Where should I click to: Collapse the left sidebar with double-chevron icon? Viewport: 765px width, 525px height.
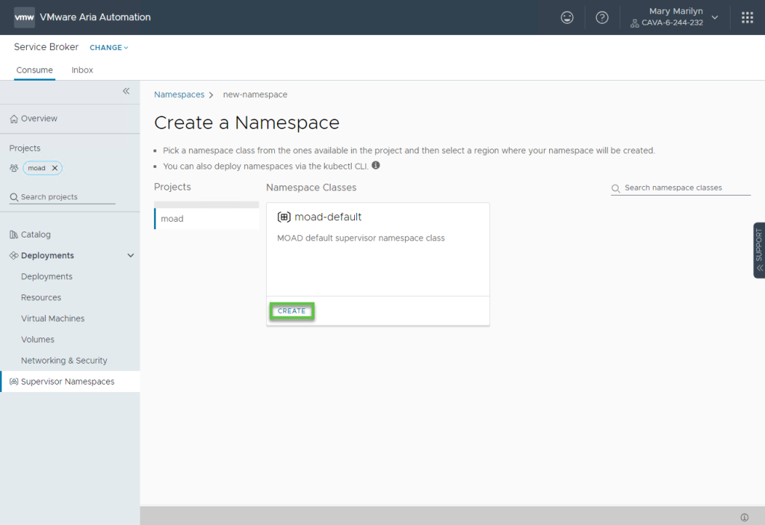126,91
